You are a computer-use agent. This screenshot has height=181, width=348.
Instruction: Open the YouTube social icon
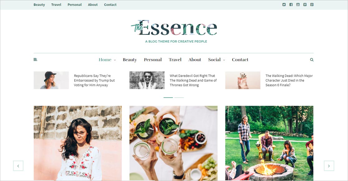tap(298, 4)
